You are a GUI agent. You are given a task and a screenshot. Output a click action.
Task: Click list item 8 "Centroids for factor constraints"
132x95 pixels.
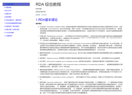click(x=81, y=78)
